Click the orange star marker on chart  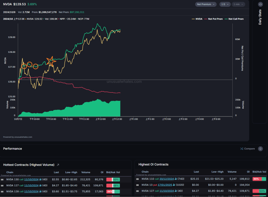pos(51,61)
